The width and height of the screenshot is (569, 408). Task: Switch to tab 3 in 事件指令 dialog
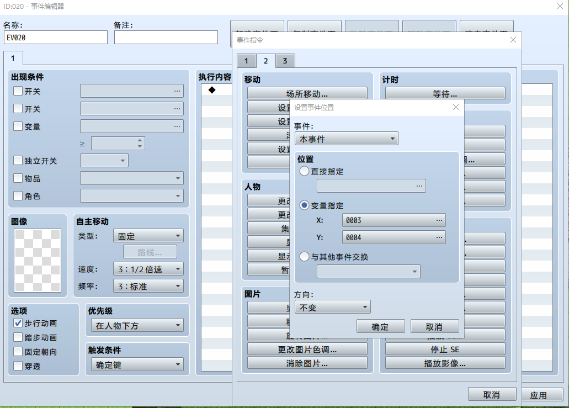pos(285,61)
